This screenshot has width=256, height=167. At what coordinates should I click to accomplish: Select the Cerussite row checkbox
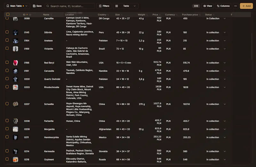7,70
